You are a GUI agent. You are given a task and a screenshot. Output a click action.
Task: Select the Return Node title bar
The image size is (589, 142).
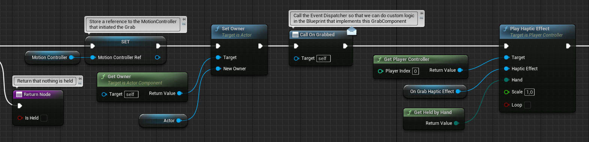(x=38, y=95)
